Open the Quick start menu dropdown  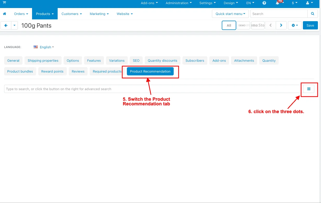coord(230,14)
